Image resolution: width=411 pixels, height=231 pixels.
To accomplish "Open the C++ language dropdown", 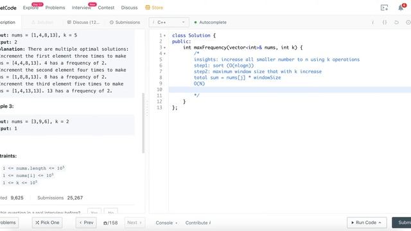I will tap(169, 22).
